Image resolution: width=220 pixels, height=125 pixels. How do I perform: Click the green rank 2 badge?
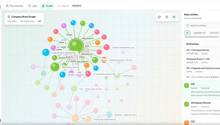point(186,104)
